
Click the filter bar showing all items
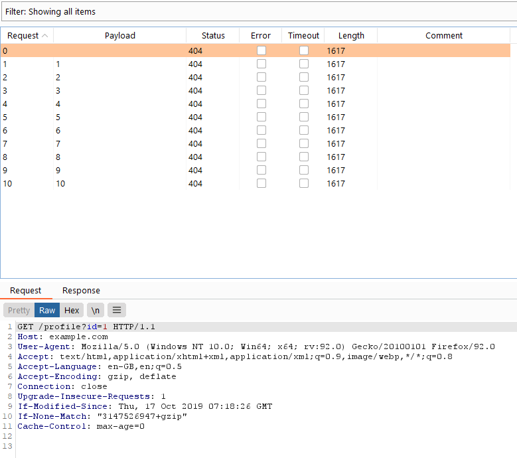(x=258, y=11)
